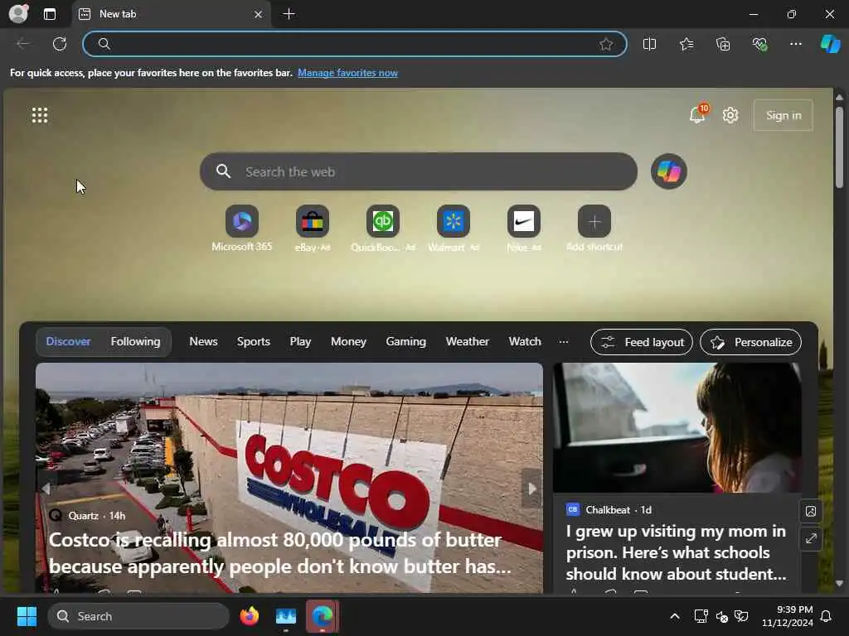Open Browser essentials heart icon

click(x=759, y=44)
